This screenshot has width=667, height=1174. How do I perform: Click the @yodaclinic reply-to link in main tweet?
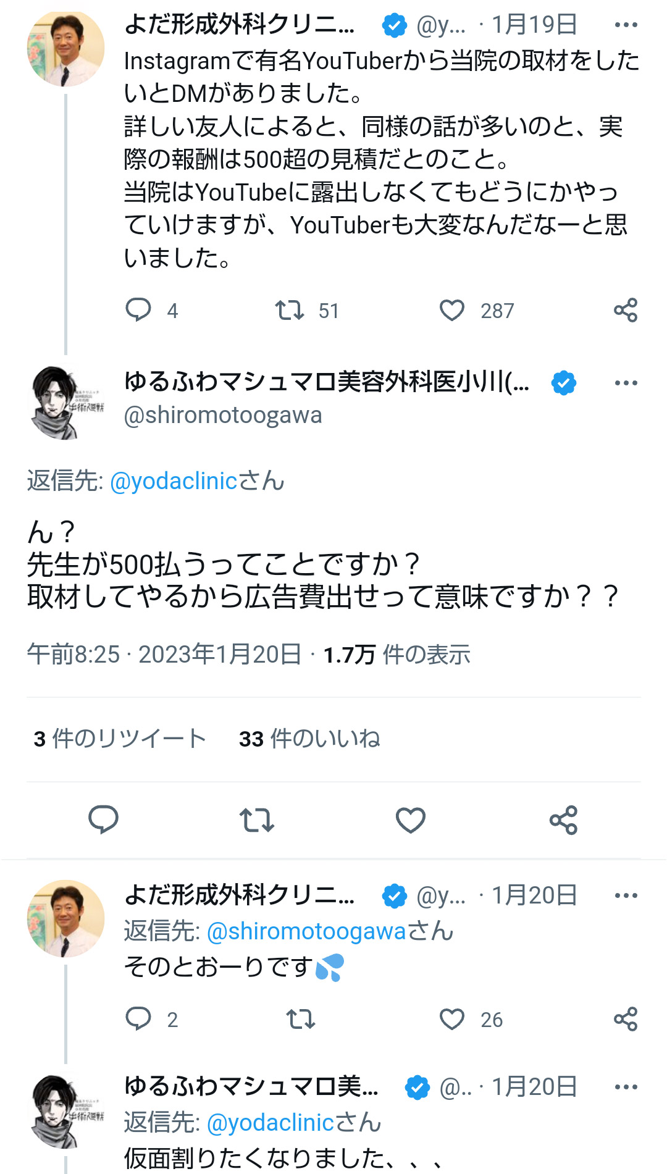pos(174,480)
